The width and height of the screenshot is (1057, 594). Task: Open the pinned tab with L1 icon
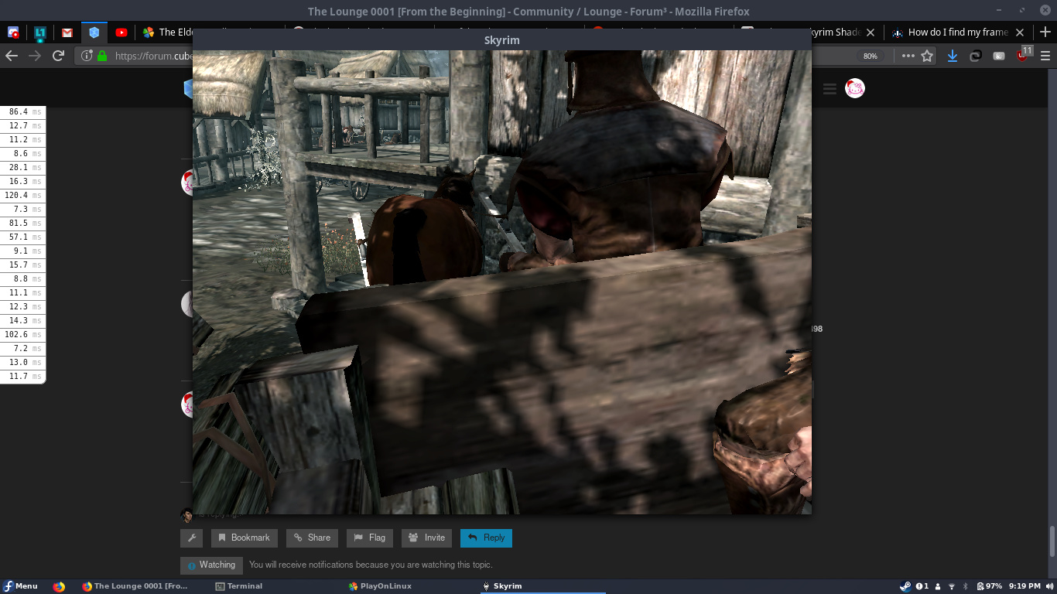(40, 32)
